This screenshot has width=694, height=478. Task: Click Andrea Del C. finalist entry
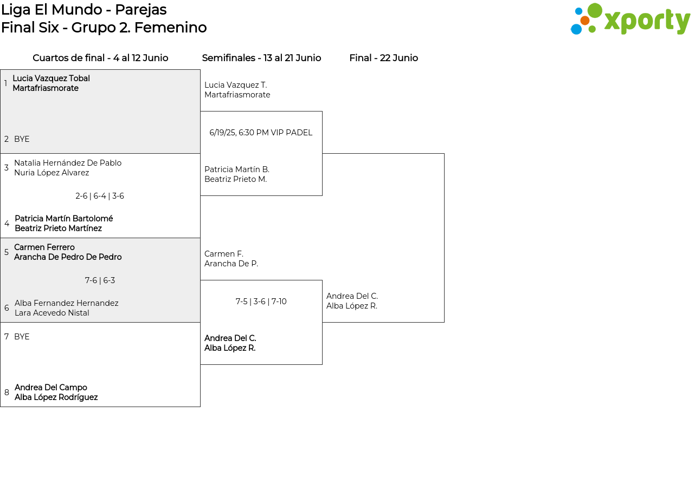(352, 301)
